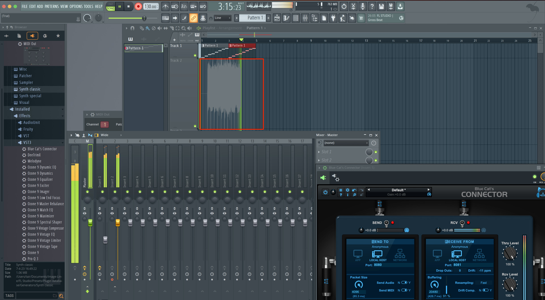This screenshot has height=300, width=545.
Task: Expand the AudioUnit folder
Action: pos(32,122)
